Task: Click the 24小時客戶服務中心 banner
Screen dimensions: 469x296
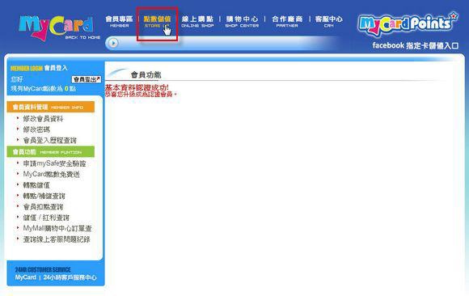Action: point(56,274)
